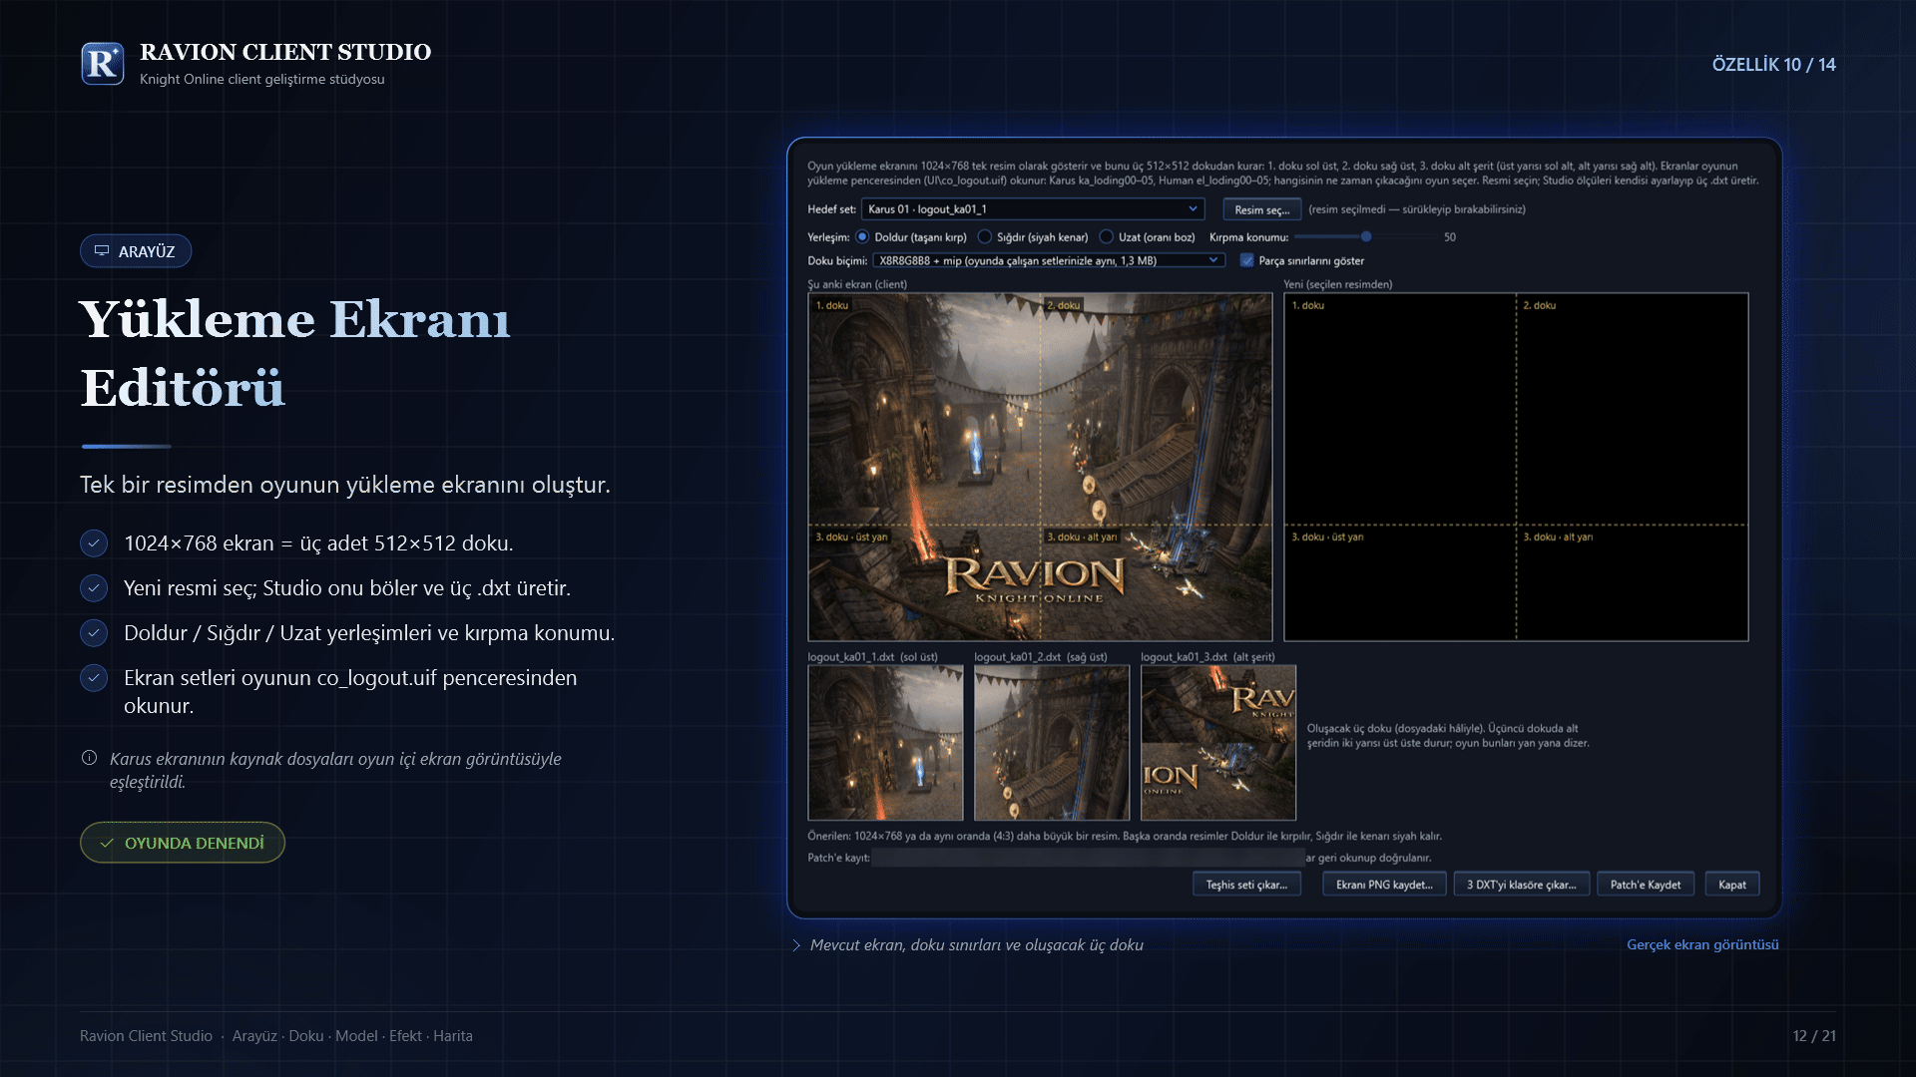Click the check icon in OYUNDA DENENDİ badge
Screen dimensions: 1916x1077
(107, 843)
